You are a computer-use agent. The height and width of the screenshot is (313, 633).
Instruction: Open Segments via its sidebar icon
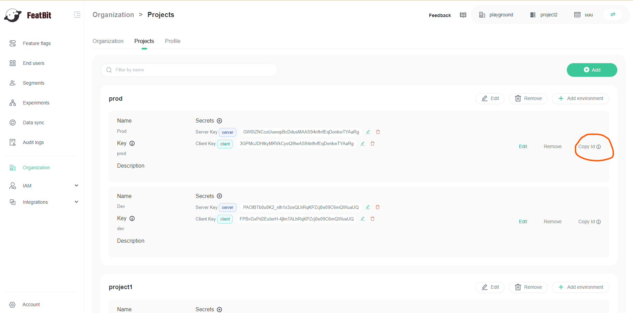(x=13, y=83)
